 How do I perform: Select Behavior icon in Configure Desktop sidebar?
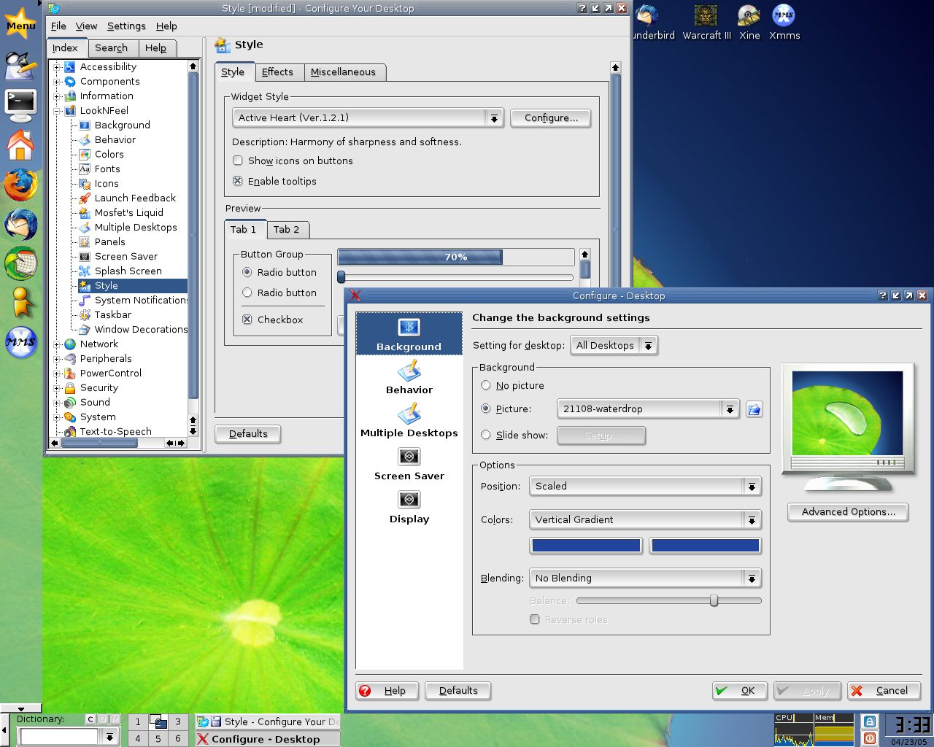tap(409, 378)
